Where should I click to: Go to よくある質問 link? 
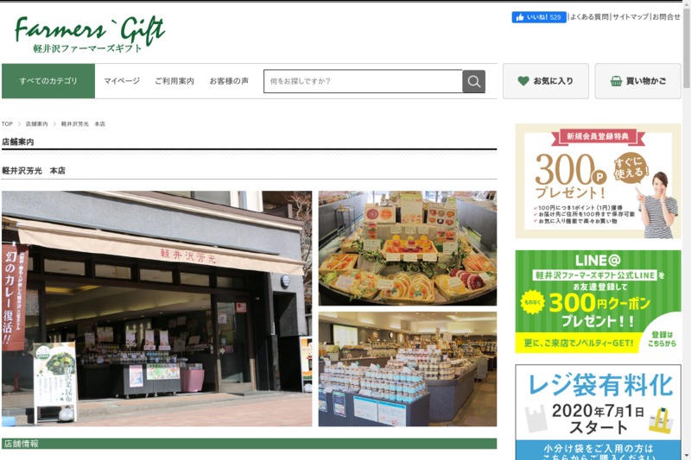click(x=589, y=16)
